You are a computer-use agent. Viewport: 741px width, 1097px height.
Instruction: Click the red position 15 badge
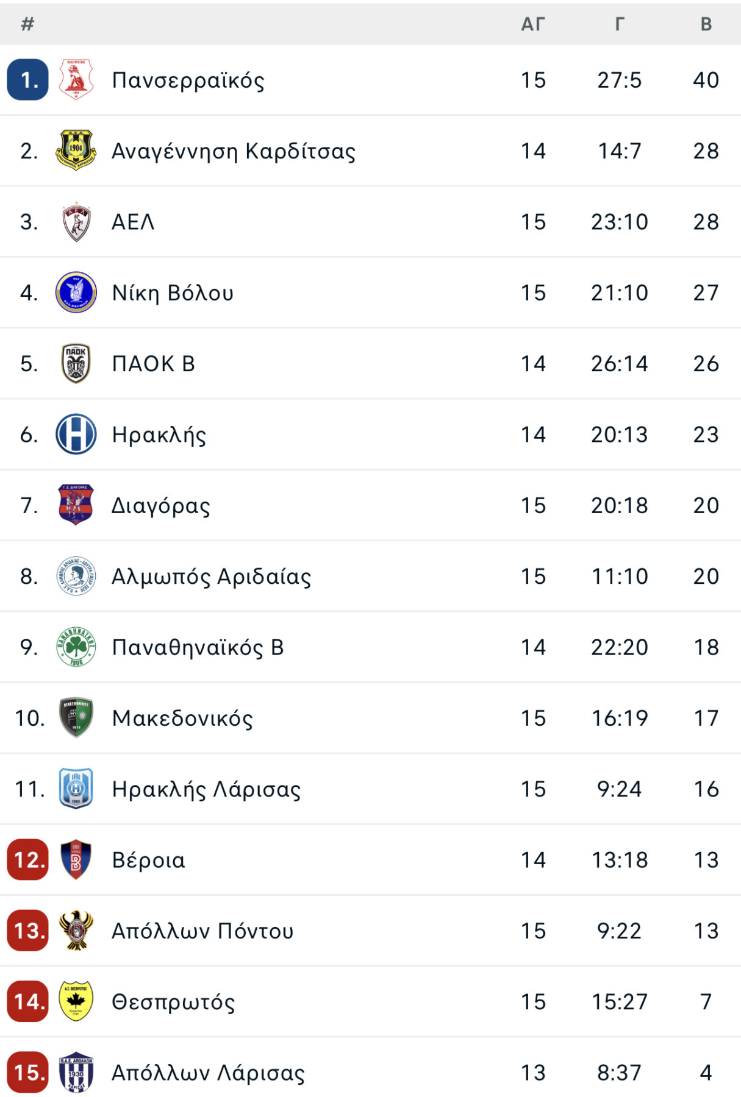(x=27, y=1073)
